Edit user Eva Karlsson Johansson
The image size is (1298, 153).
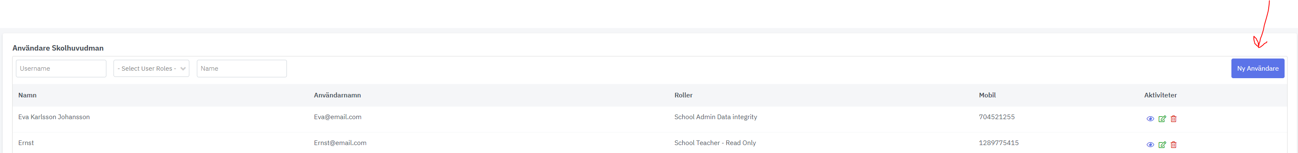coord(1162,119)
